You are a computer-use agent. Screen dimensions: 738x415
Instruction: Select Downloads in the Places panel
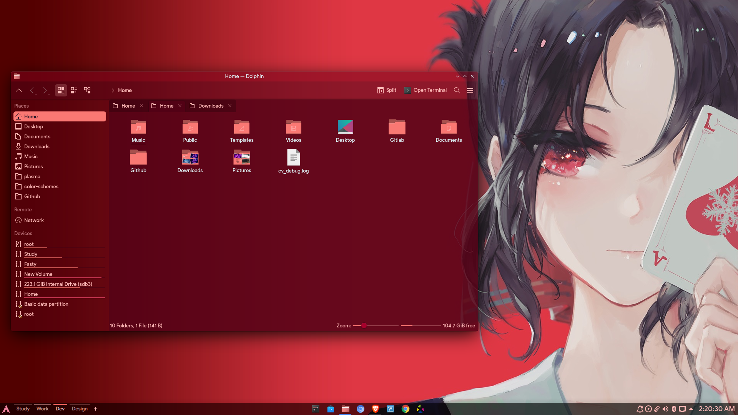[x=60, y=146]
